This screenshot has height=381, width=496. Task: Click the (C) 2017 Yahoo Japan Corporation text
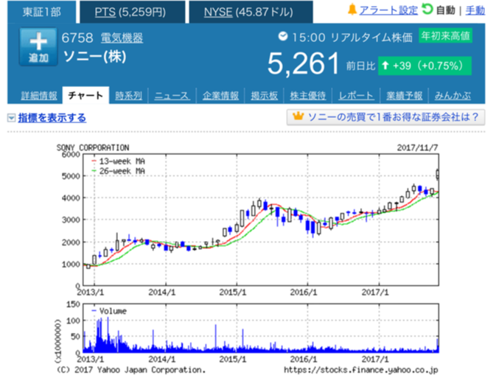pyautogui.click(x=131, y=370)
